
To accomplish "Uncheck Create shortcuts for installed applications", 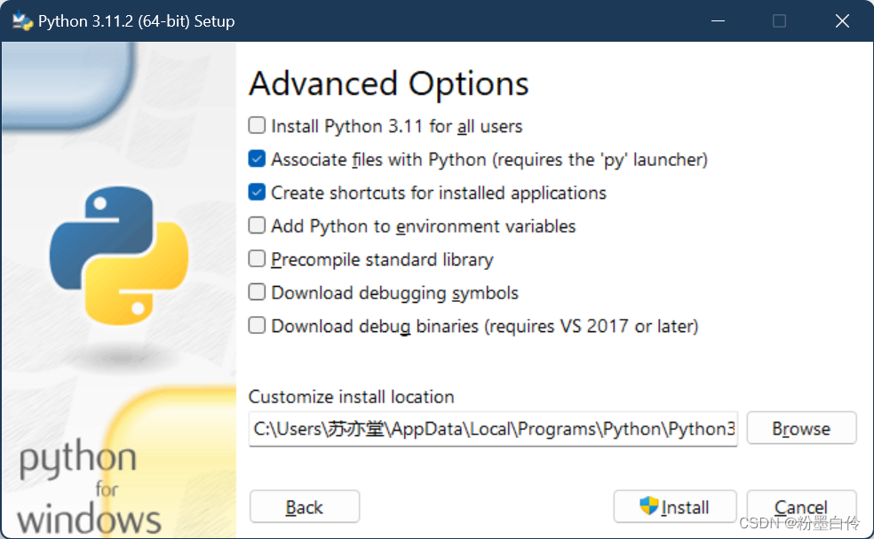I will pyautogui.click(x=257, y=193).
